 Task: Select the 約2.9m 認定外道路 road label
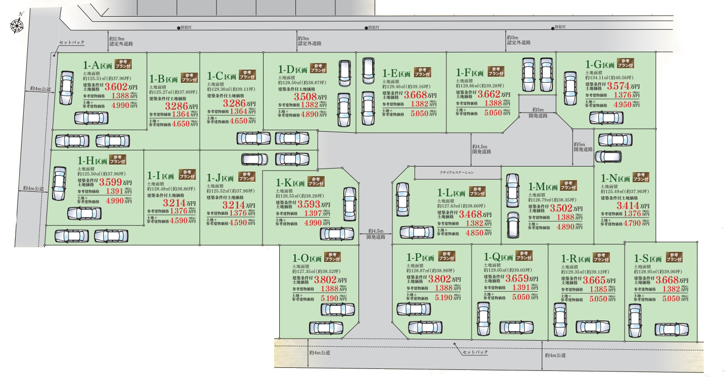(x=121, y=41)
